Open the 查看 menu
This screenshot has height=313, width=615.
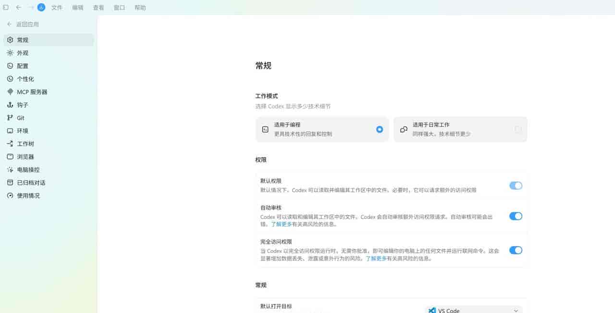(x=98, y=8)
